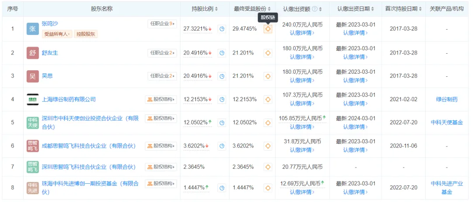Click the 思智鸣飞 logo in row 7
The height and width of the screenshot is (202, 473).
[32, 167]
